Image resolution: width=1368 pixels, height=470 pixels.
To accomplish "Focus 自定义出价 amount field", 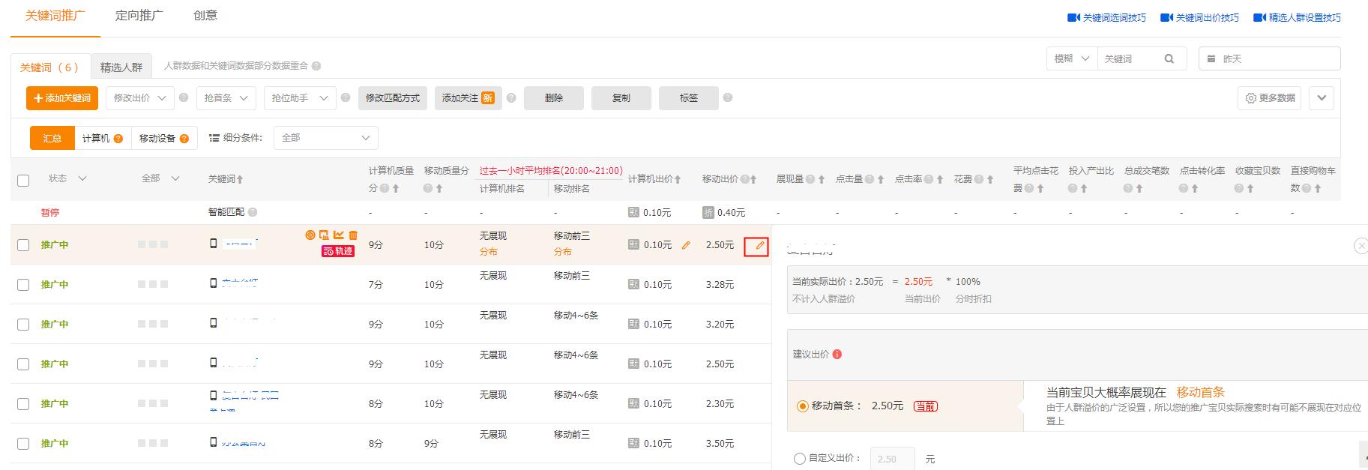I will [x=892, y=459].
